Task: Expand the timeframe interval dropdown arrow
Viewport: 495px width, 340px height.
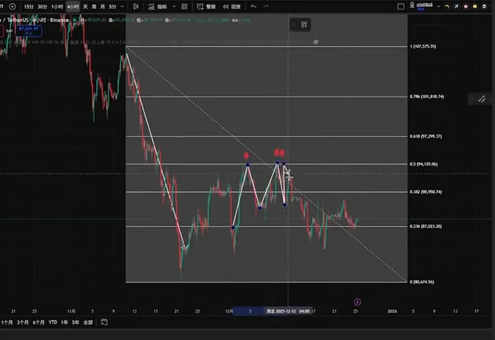Action: [x=123, y=6]
